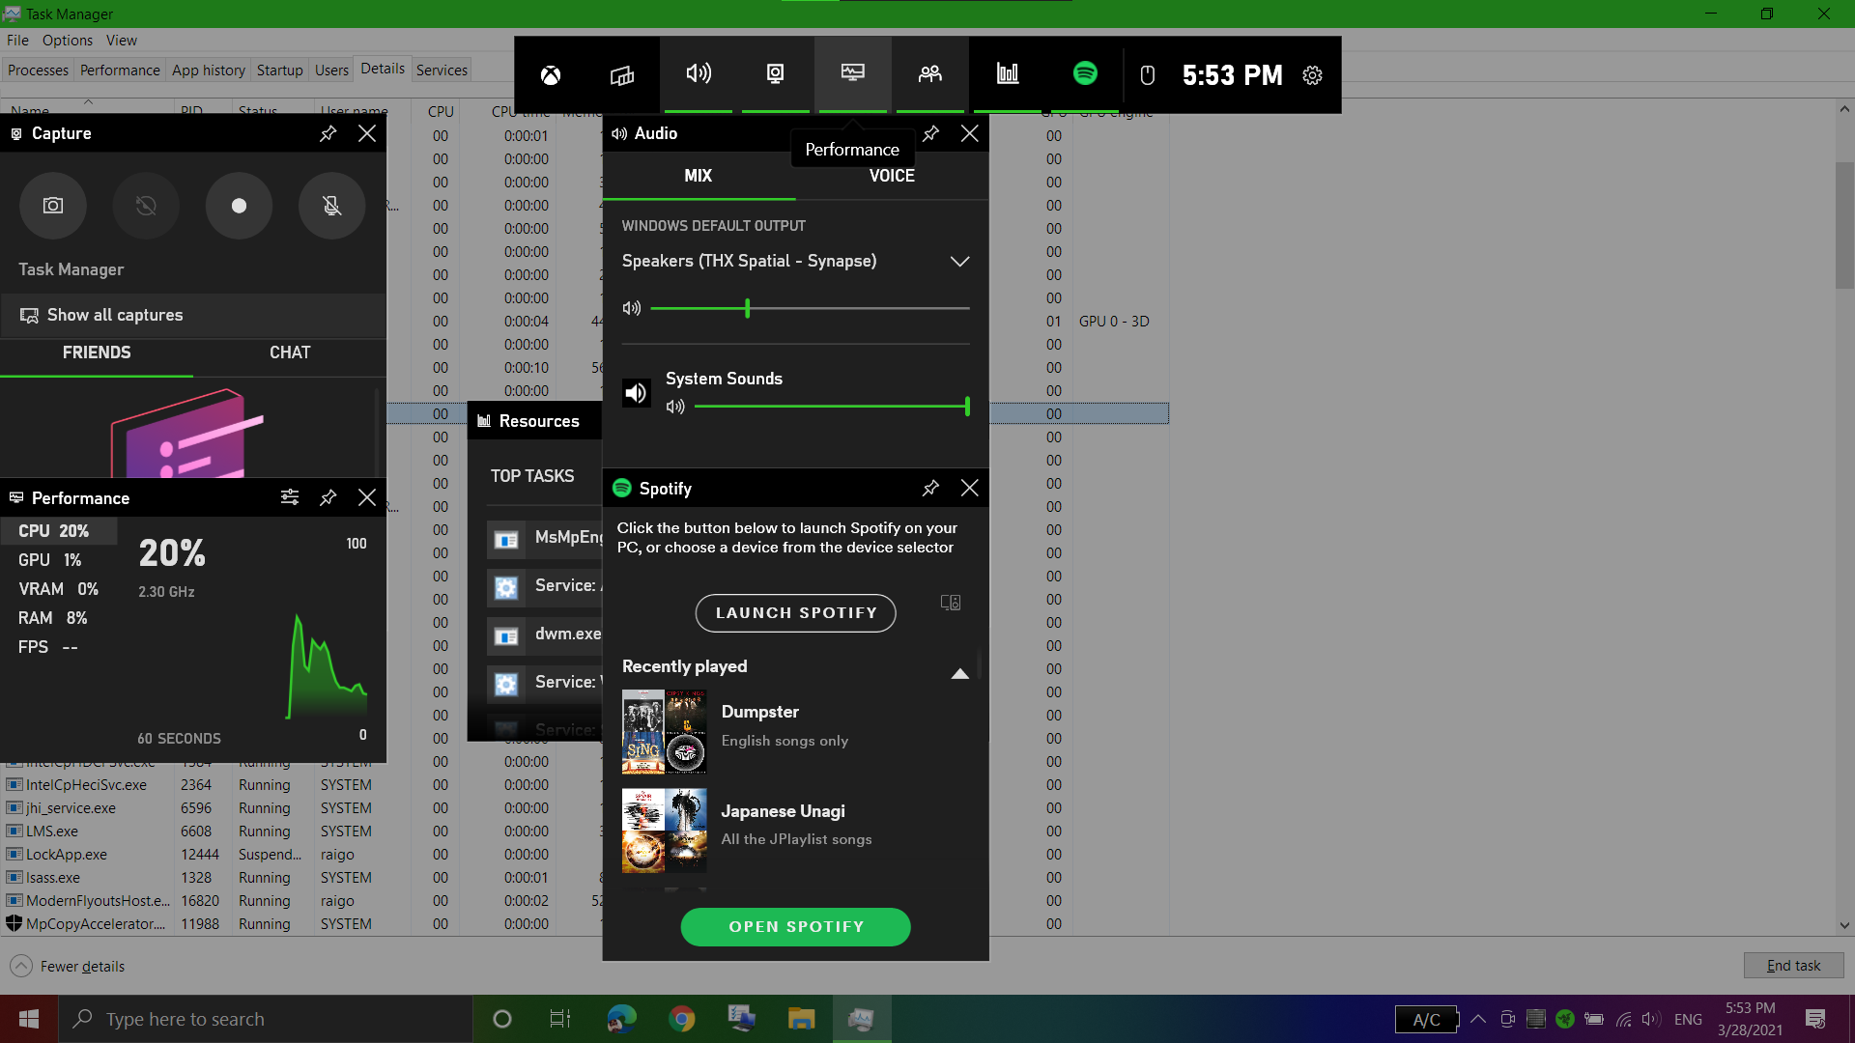Close the Capture widget
1855x1043 pixels.
[x=367, y=133]
